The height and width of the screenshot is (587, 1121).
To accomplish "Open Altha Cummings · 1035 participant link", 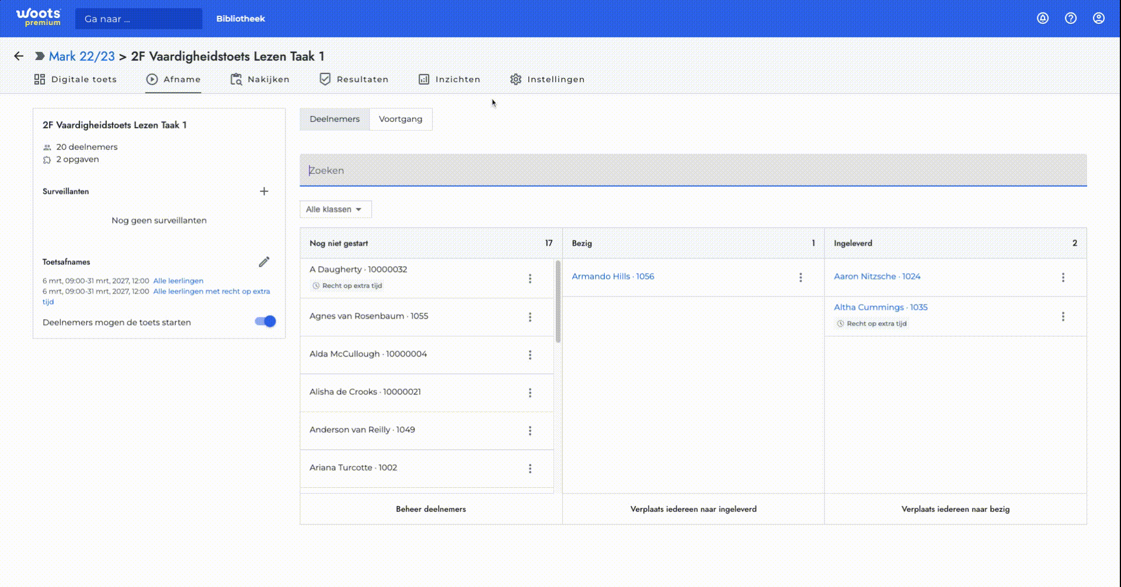I will pos(880,308).
